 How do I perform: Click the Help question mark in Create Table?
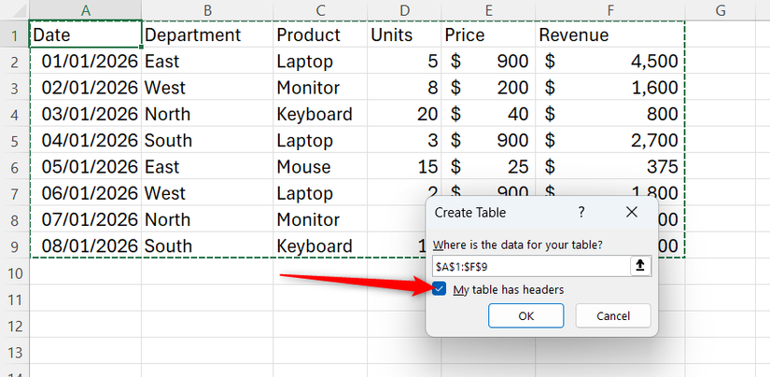click(x=581, y=213)
